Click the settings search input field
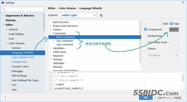The image size is (187, 102). pyautogui.click(x=24, y=9)
